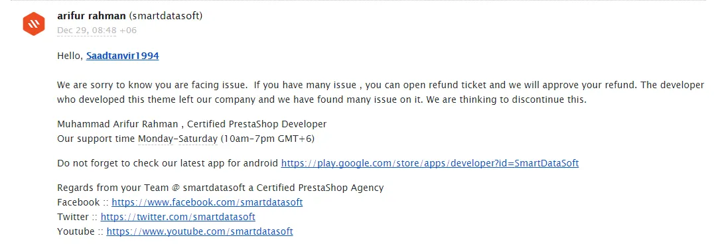Screen dimensions: 720x244
Task: Click the +06 timezone offset
Action: tap(128, 30)
